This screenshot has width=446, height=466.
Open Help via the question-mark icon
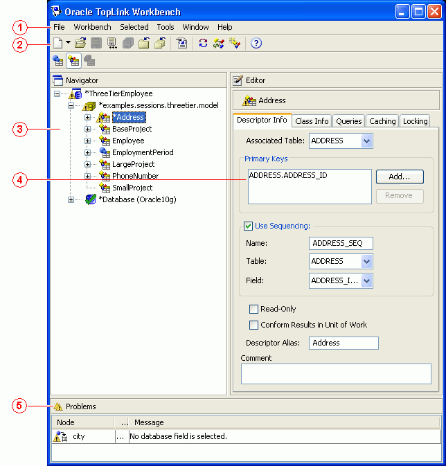pyautogui.click(x=256, y=44)
